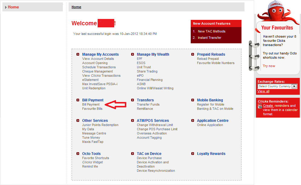
Task: Open Account Tagging
Action: click(x=149, y=137)
